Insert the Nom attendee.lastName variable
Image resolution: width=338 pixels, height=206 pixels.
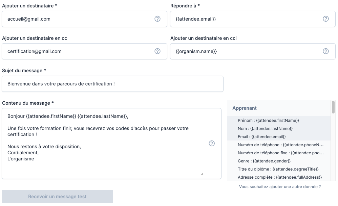click(x=265, y=128)
